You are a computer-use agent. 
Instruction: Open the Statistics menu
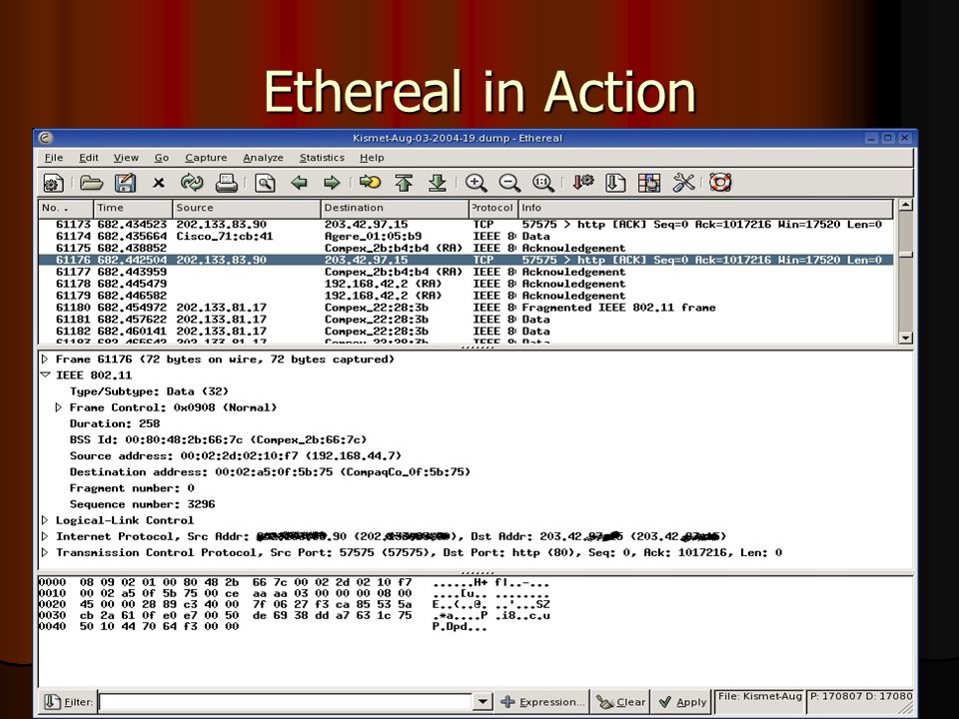coord(322,158)
